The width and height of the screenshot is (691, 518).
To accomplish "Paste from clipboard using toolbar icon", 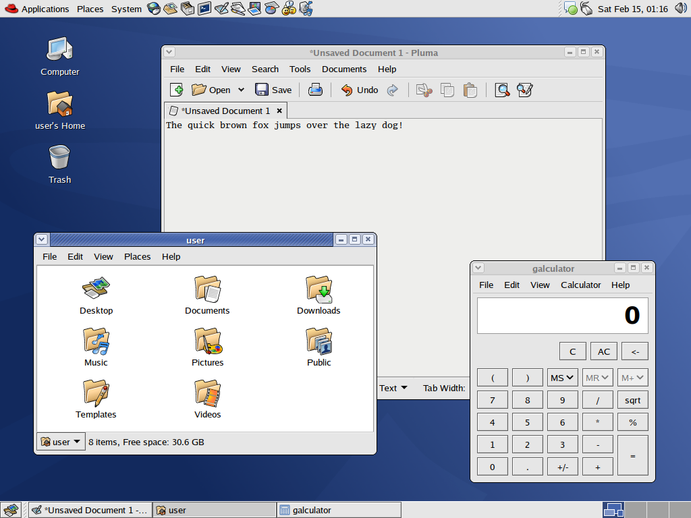I will tap(470, 90).
